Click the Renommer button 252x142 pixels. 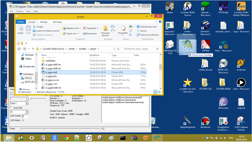[x=90, y=33]
